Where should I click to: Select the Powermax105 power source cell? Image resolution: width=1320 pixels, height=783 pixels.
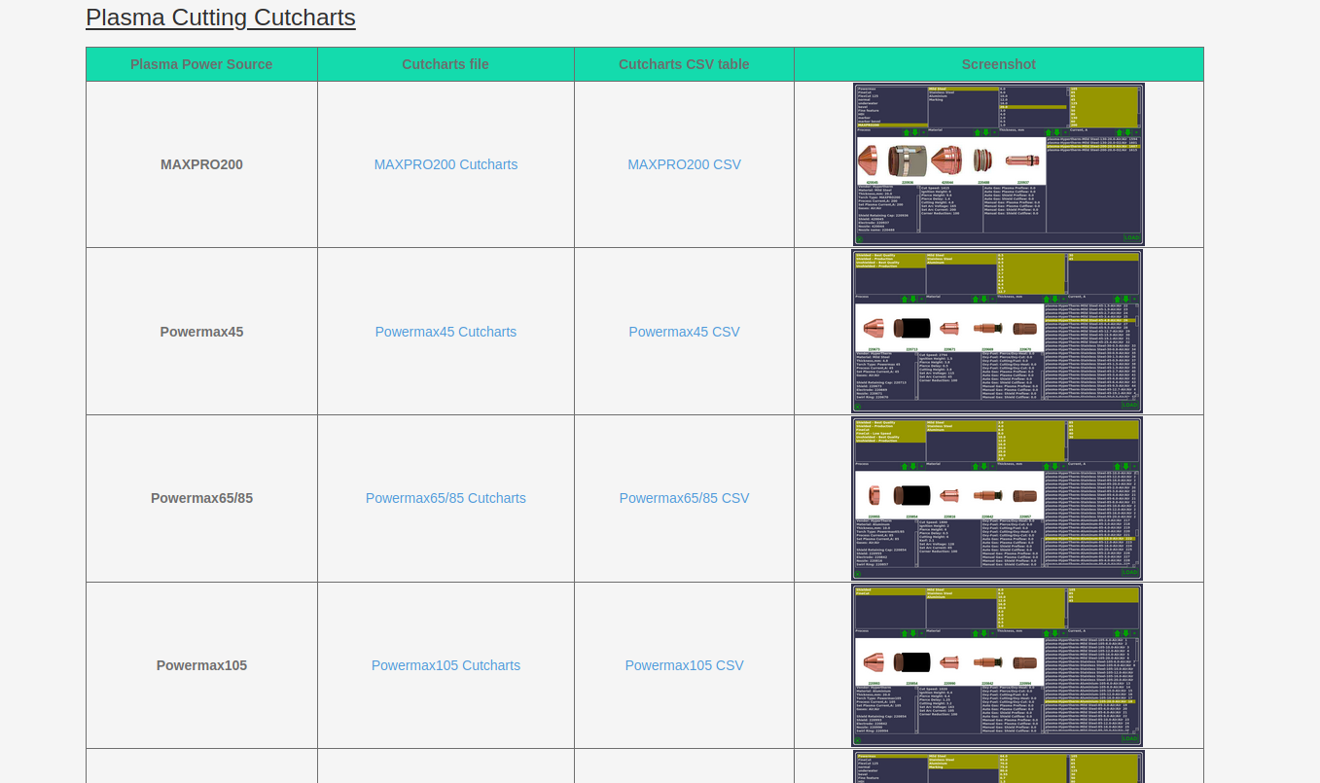click(201, 665)
